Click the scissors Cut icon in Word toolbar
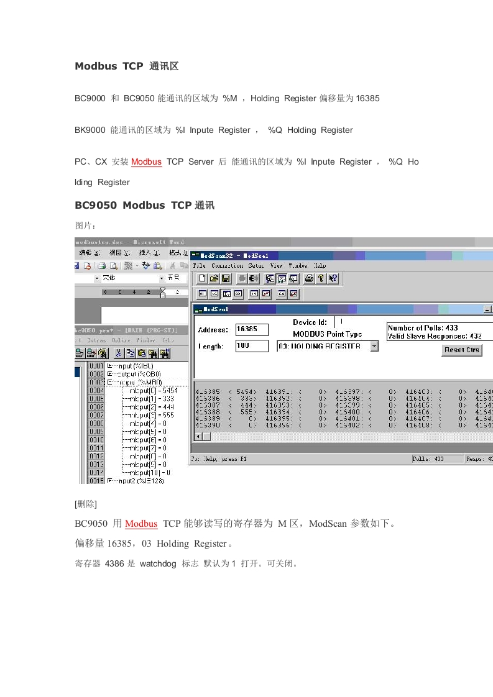 click(x=172, y=266)
